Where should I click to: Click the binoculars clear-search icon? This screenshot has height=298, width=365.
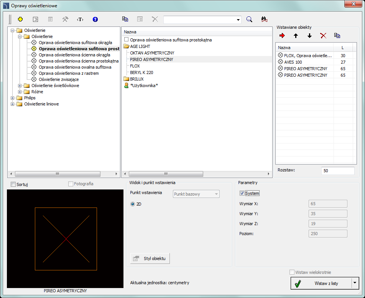point(264,19)
